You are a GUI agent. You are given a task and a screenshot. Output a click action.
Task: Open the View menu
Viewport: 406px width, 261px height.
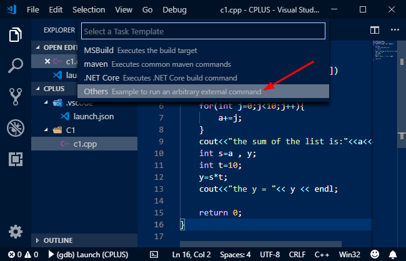click(x=124, y=9)
